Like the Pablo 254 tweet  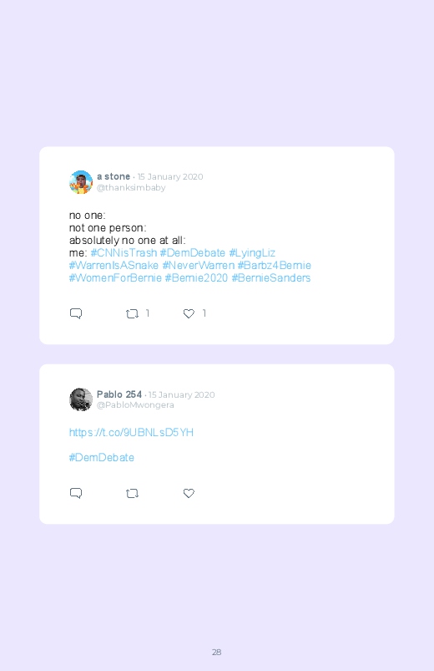coord(189,493)
